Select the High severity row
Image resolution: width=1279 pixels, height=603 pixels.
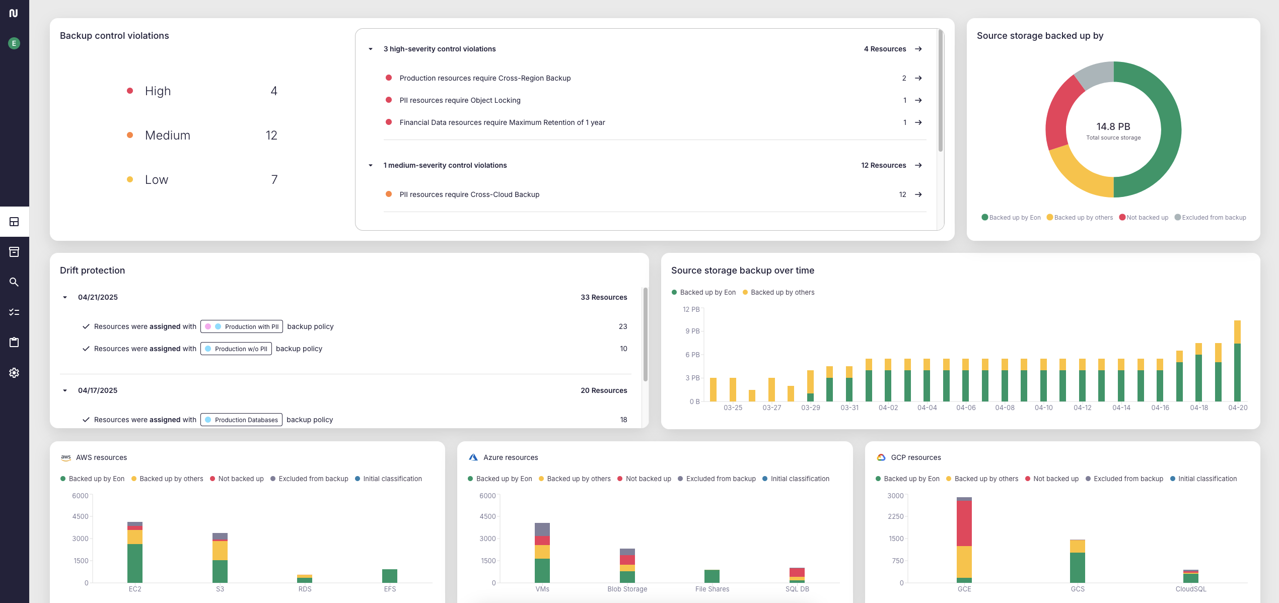click(201, 91)
